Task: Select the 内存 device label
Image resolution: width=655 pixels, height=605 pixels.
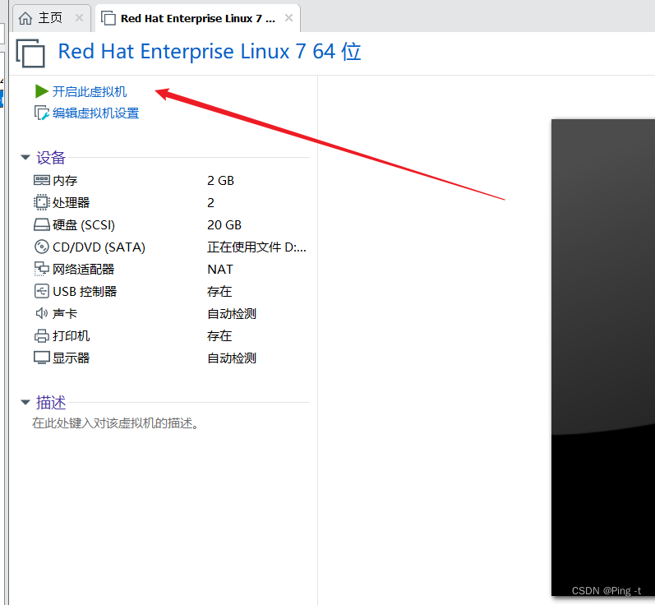Action: 65,181
